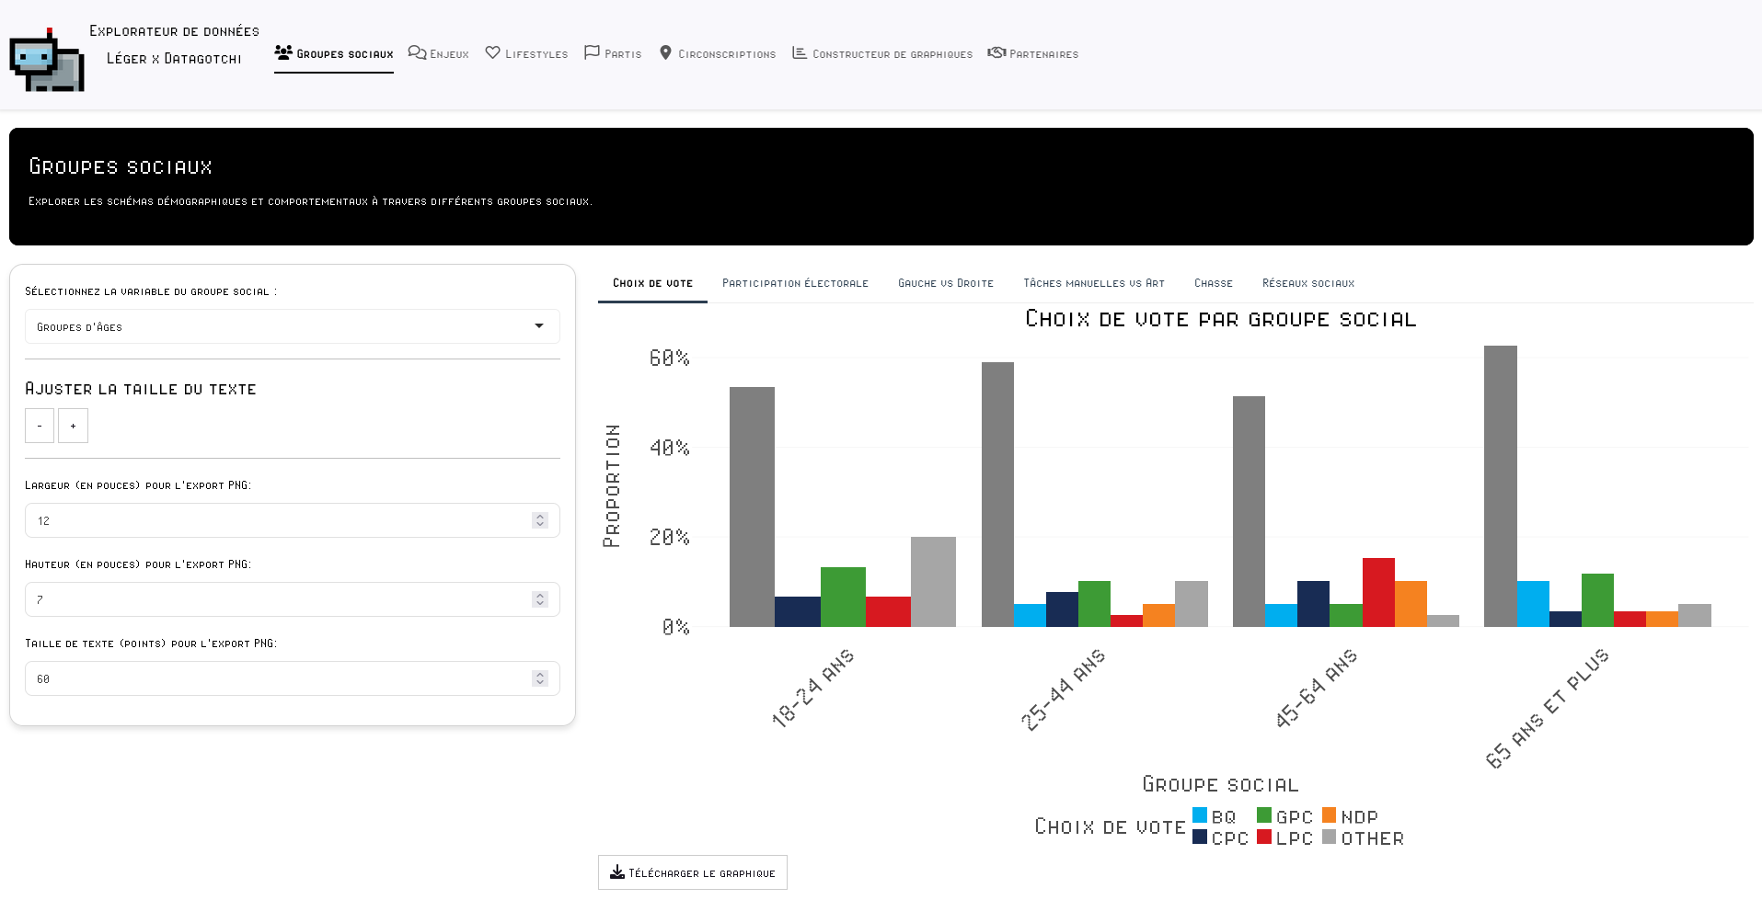Click the Enjeux speech bubbles icon

coord(417,52)
